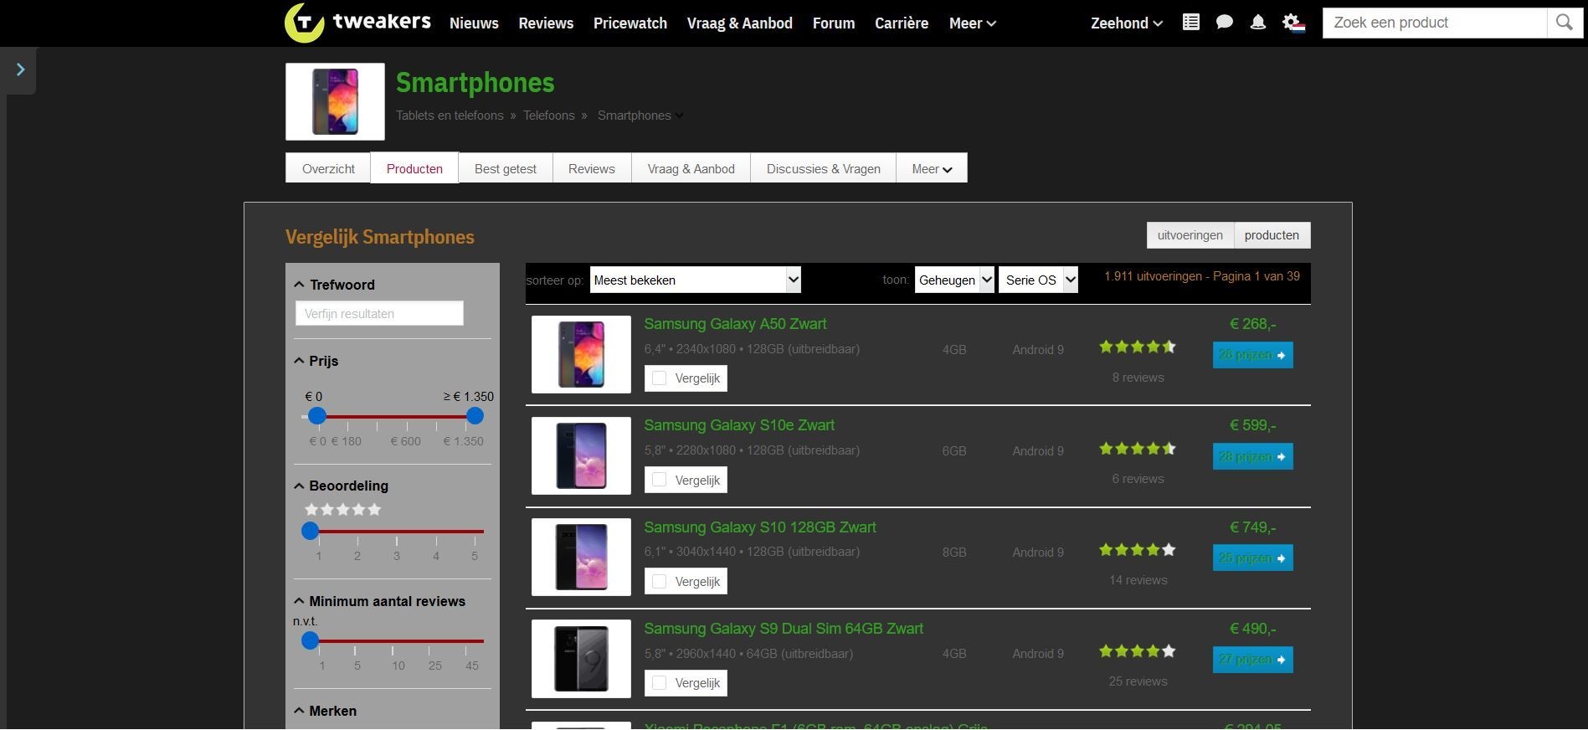Open the Reviews tab under Smartphones
The image size is (1588, 730).
(x=592, y=168)
